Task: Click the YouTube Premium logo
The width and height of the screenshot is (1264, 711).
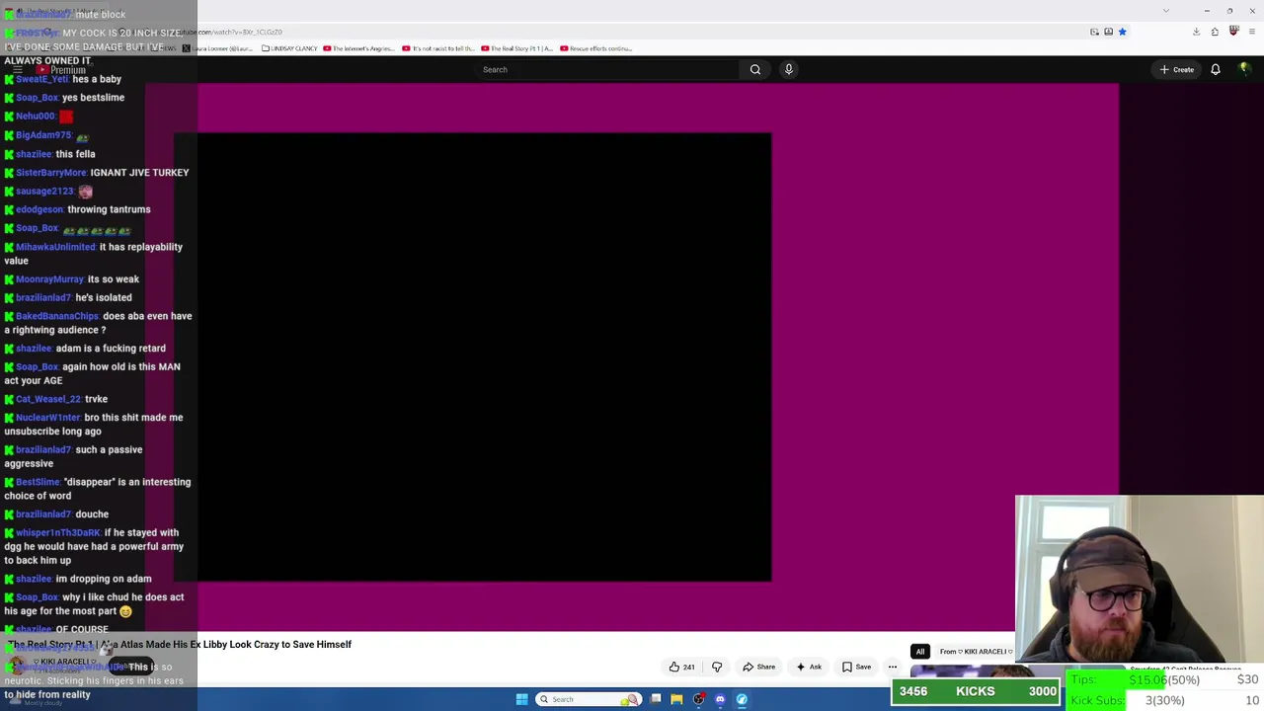Action: tap(62, 70)
